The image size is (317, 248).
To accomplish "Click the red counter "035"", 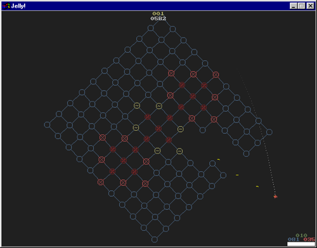I will (309, 239).
